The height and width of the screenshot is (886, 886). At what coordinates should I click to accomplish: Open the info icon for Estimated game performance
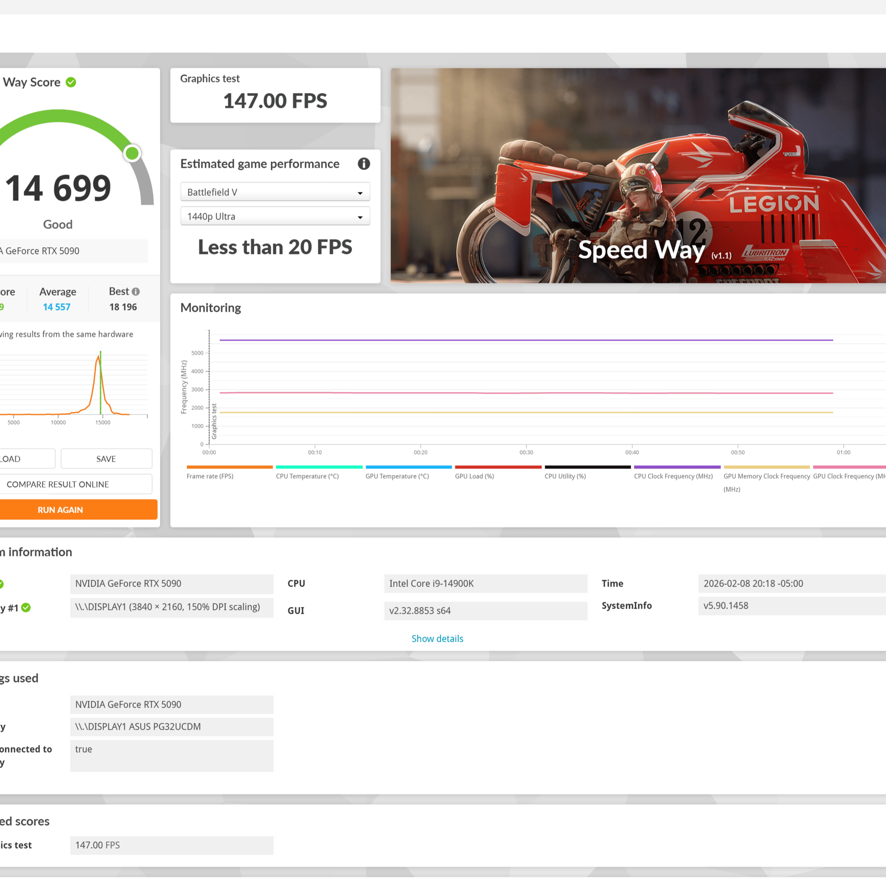tap(364, 164)
